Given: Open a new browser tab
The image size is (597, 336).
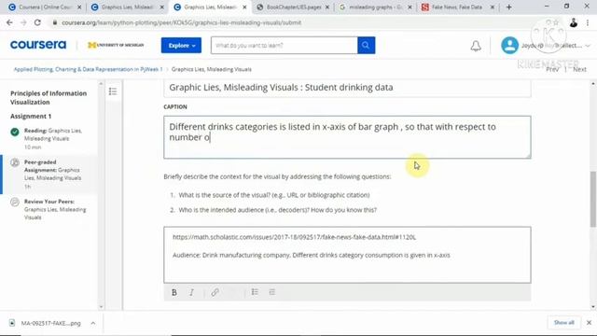Looking at the screenshot, I should (508, 7).
